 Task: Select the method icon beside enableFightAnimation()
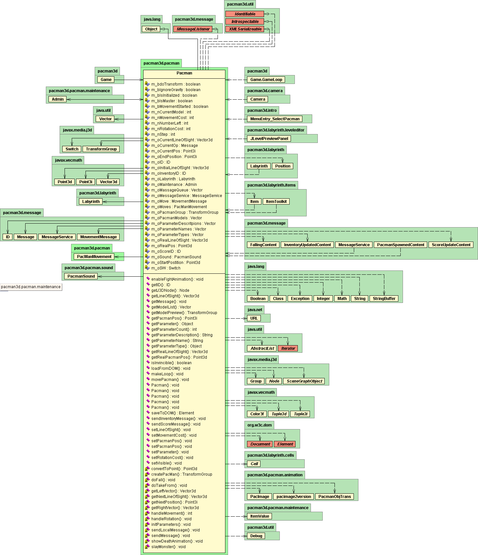coord(148,279)
